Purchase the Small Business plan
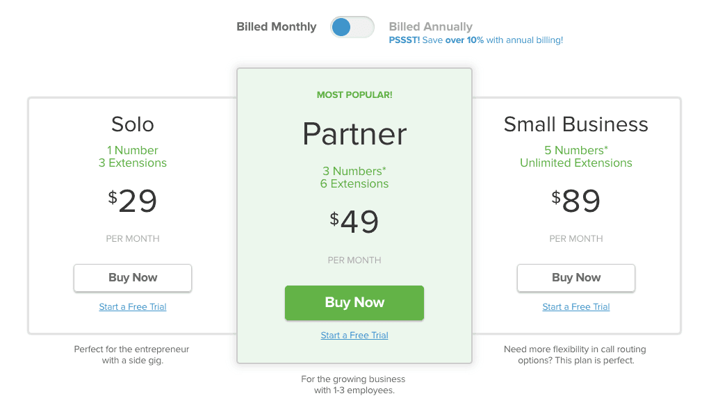 tap(575, 278)
